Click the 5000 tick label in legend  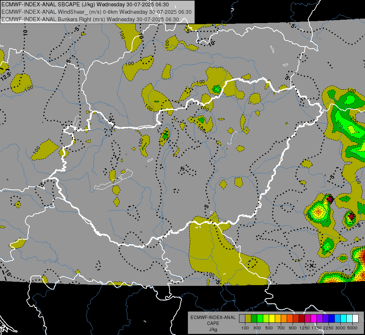coord(352,328)
